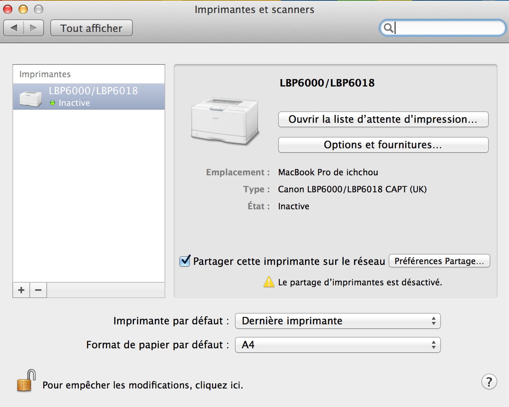509x407 pixels.
Task: Click the padlock to prevent changes
Action: pyautogui.click(x=26, y=380)
